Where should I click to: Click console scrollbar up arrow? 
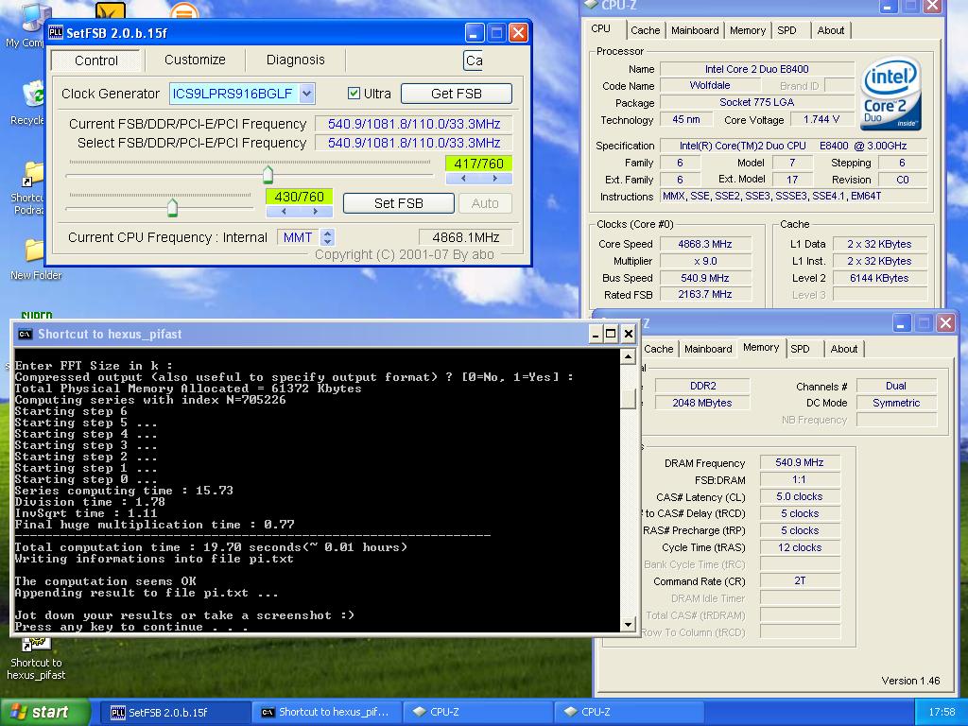(x=628, y=356)
